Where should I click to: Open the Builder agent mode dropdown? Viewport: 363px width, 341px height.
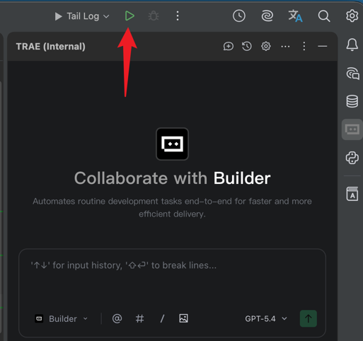tap(62, 319)
